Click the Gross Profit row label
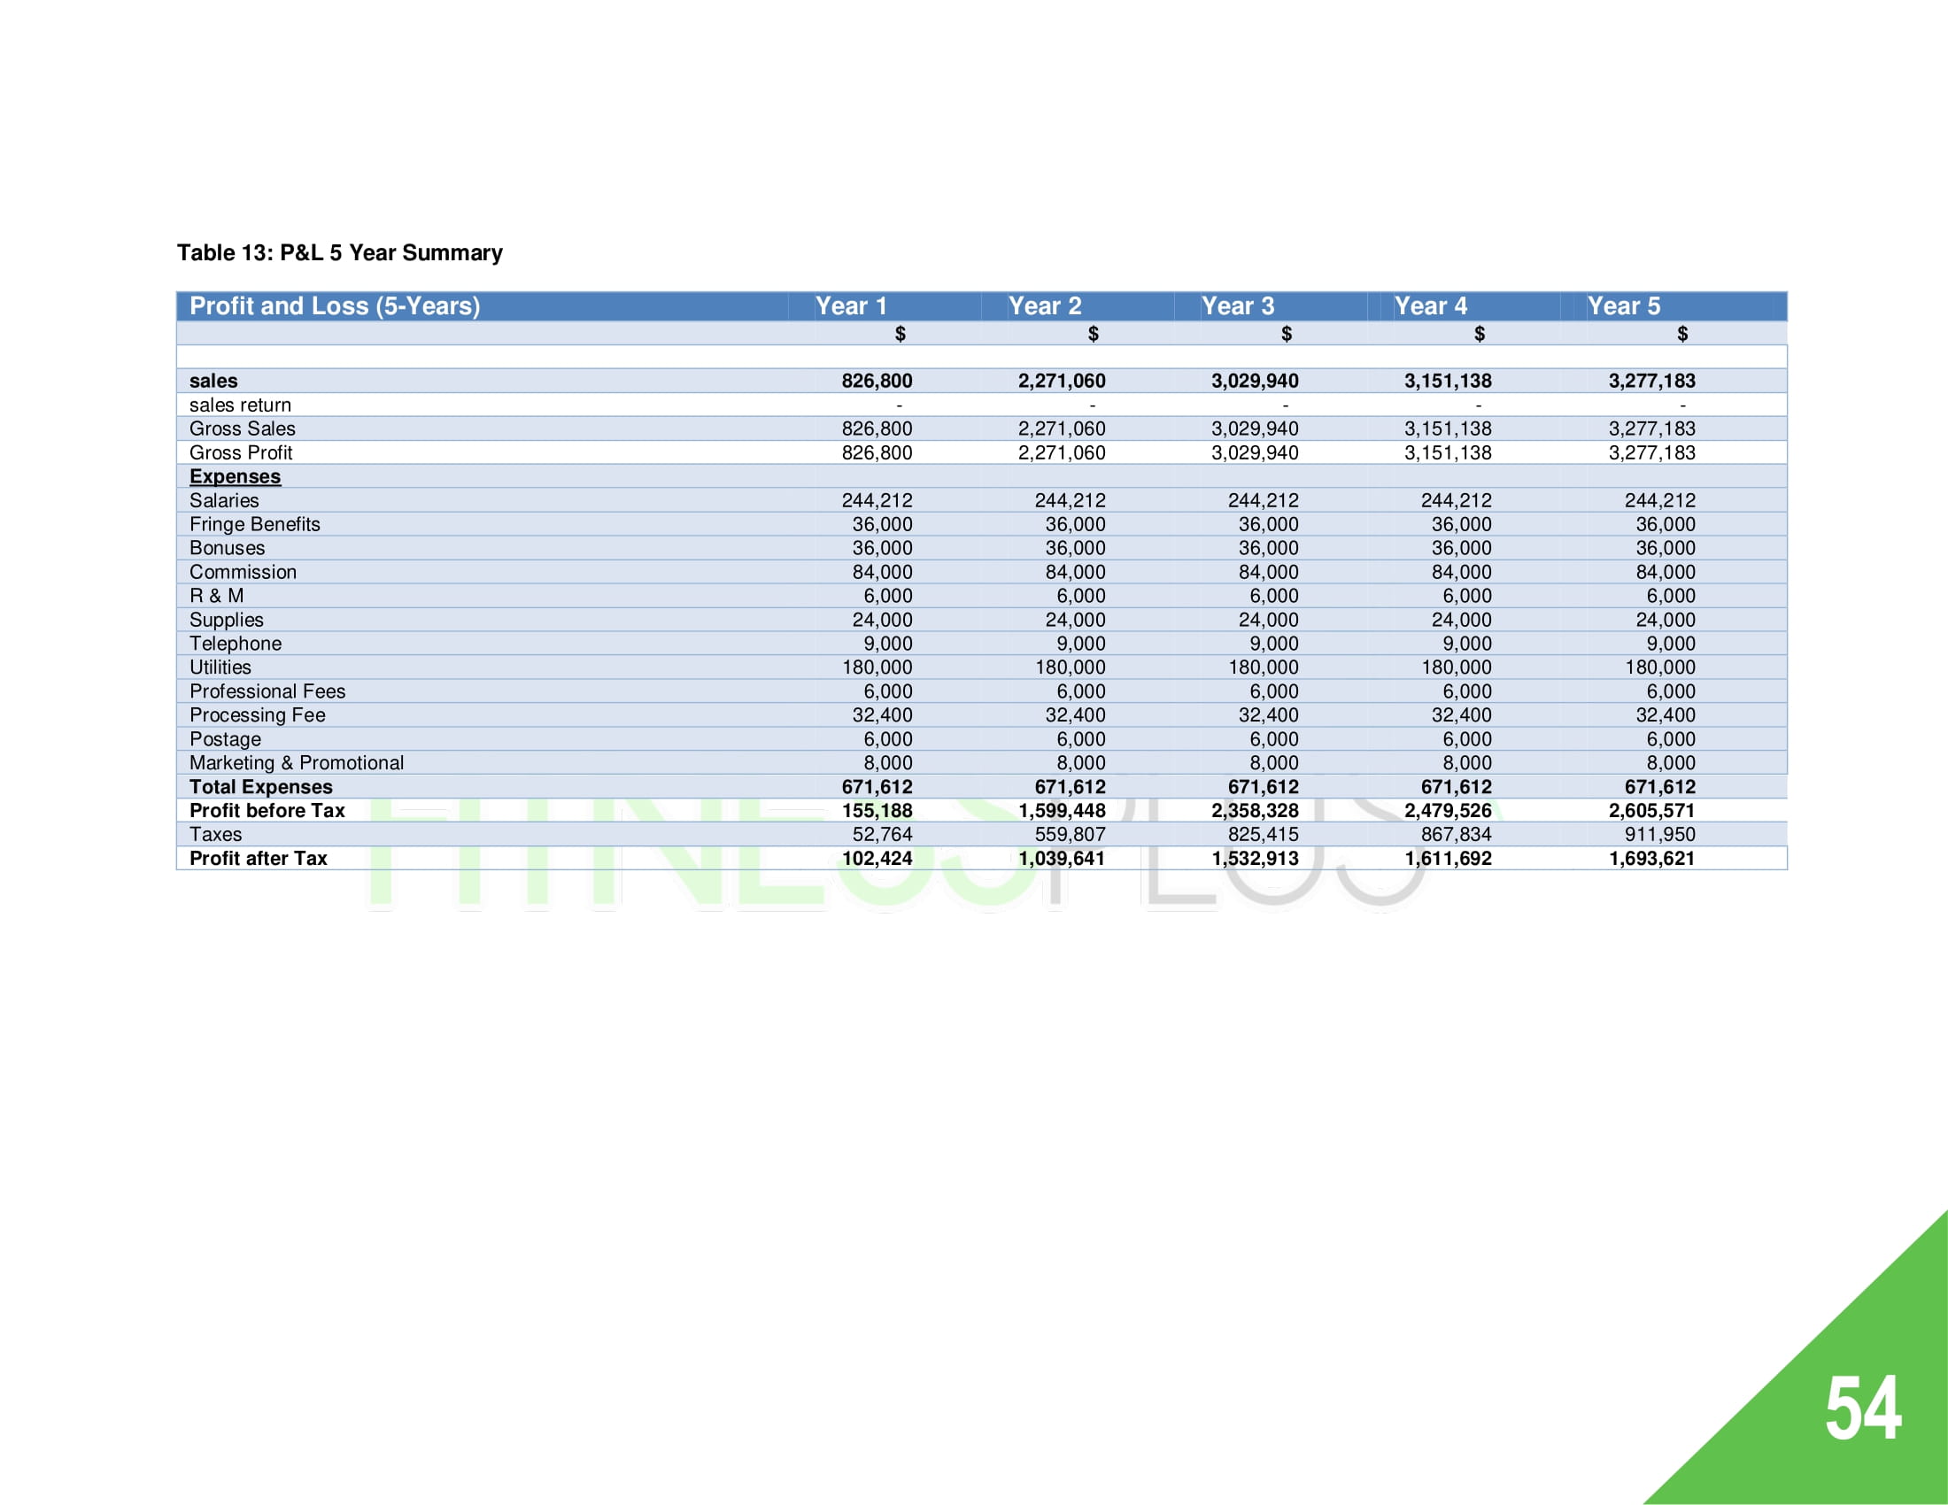 (240, 452)
